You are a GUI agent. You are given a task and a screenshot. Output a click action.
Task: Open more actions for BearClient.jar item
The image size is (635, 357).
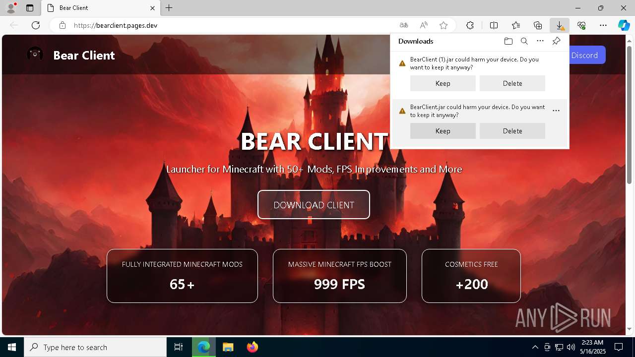(556, 111)
